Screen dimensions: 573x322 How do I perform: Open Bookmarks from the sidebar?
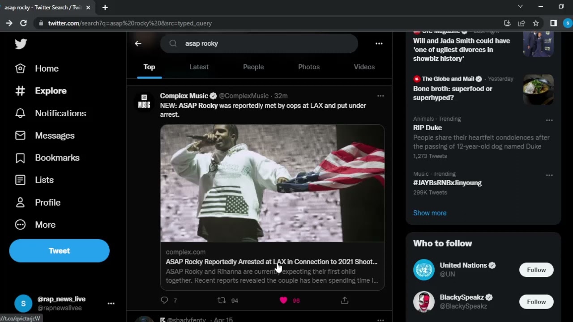coord(47,158)
